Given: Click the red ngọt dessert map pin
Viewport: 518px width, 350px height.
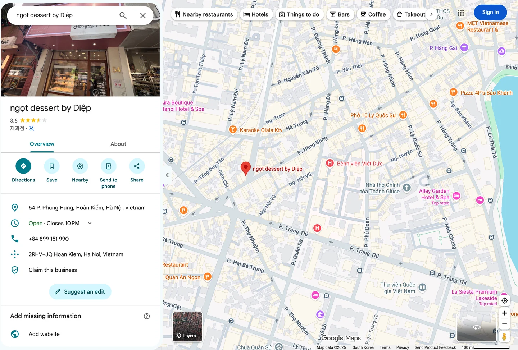Looking at the screenshot, I should 245,168.
